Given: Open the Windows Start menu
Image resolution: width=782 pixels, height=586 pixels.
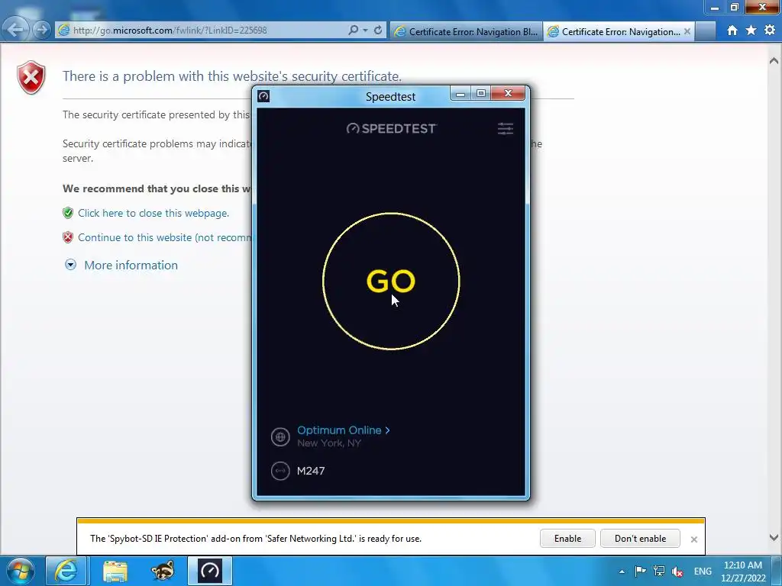Looking at the screenshot, I should click(20, 571).
